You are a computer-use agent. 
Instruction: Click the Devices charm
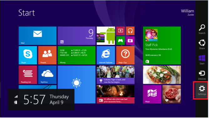pyautogui.click(x=202, y=75)
